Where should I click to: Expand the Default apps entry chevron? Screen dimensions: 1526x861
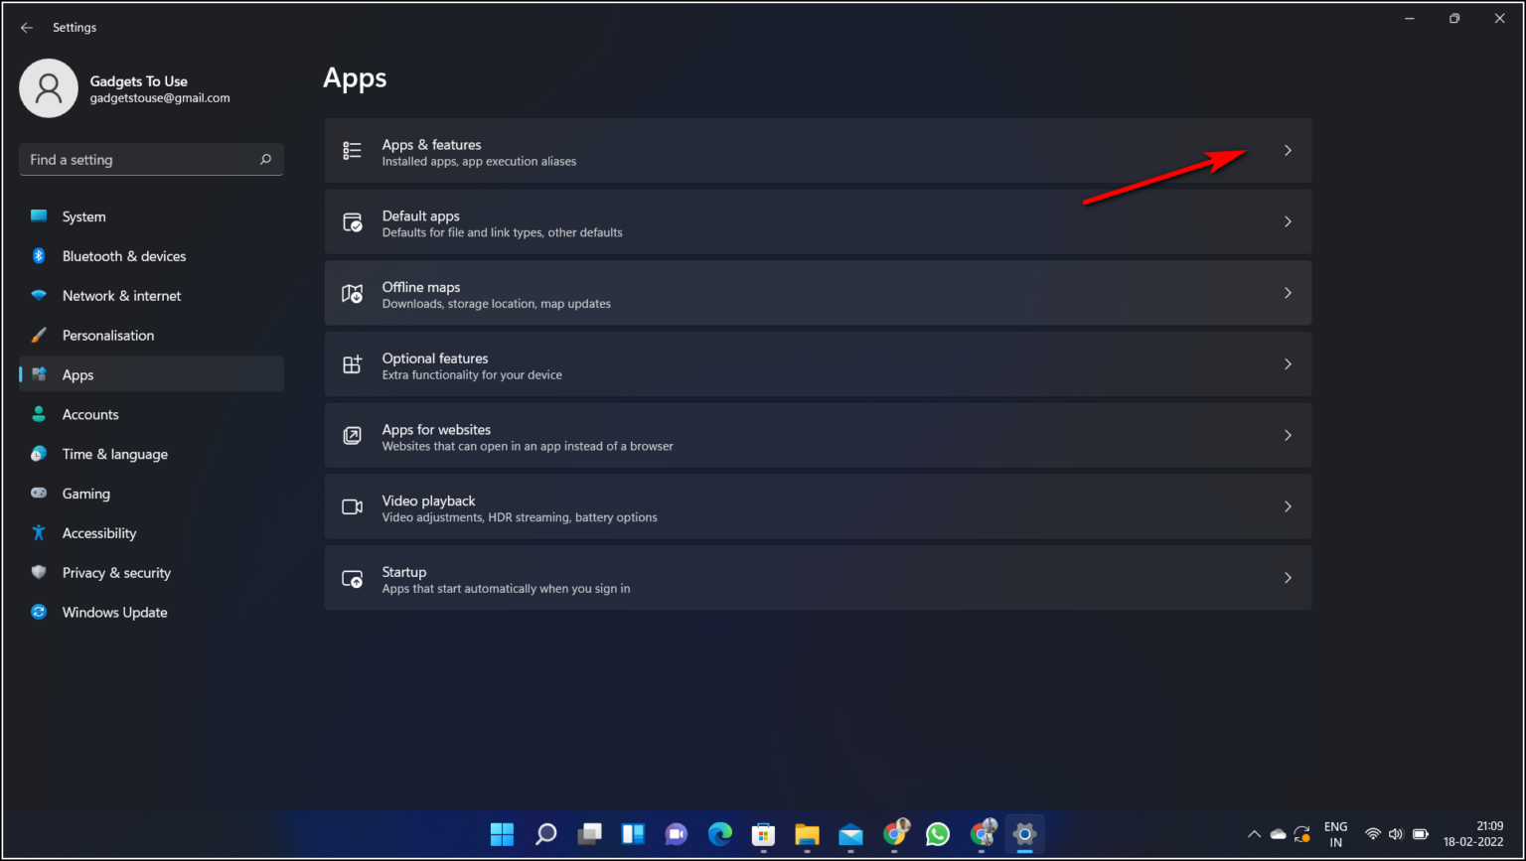1288,221
